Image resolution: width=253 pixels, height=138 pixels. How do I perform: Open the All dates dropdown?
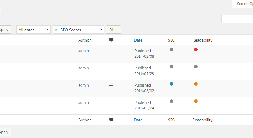pyautogui.click(x=34, y=30)
